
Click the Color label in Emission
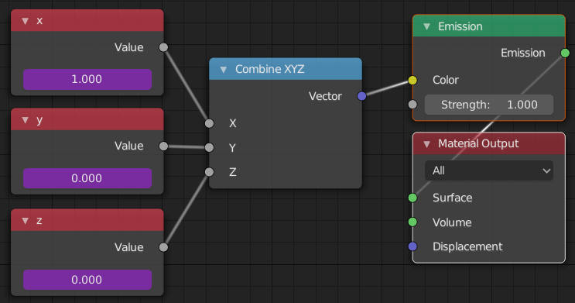[x=446, y=80]
